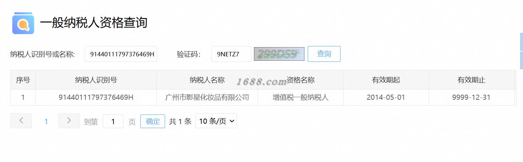This screenshot has width=523, height=162.
Task: Click the 纳税人名称 column header
Action: [207, 80]
